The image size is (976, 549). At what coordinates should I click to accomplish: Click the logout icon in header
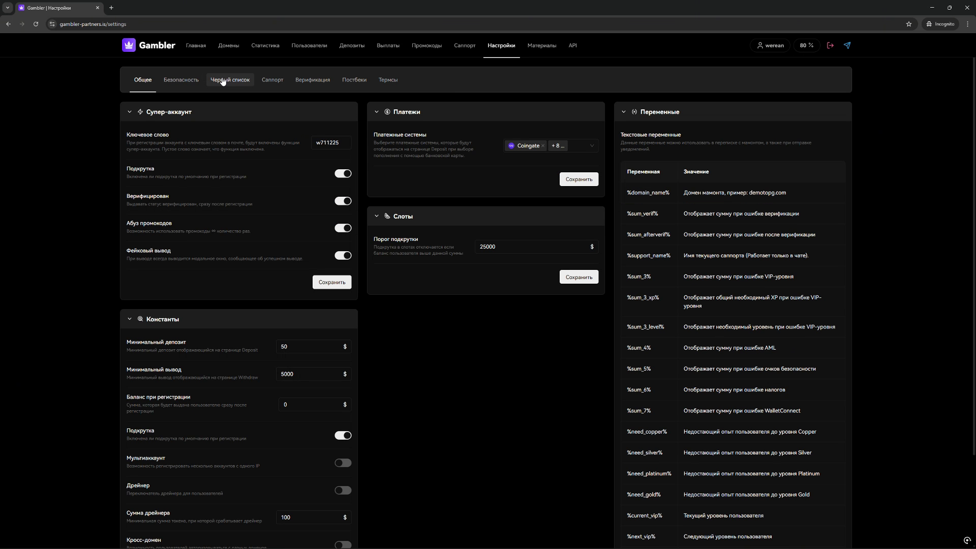pos(830,45)
